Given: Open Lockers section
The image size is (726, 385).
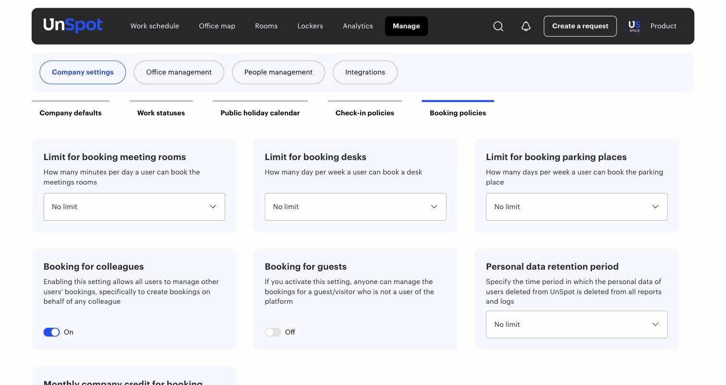Looking at the screenshot, I should click(x=310, y=26).
